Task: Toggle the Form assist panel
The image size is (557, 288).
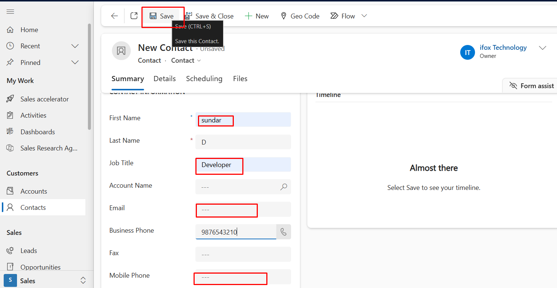Action: click(x=531, y=86)
